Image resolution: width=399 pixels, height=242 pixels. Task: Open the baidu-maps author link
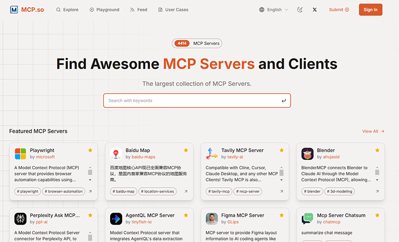144,157
